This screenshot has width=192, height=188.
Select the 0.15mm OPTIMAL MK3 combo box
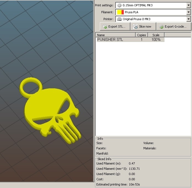[153, 5]
